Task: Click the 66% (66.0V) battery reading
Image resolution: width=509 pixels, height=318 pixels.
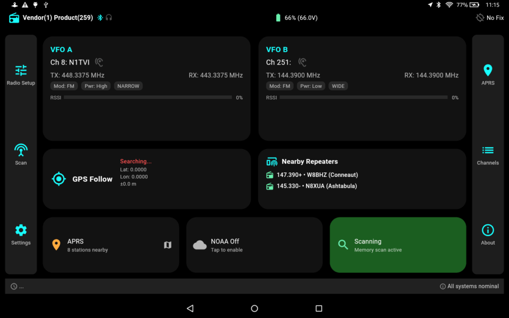Action: click(x=301, y=18)
